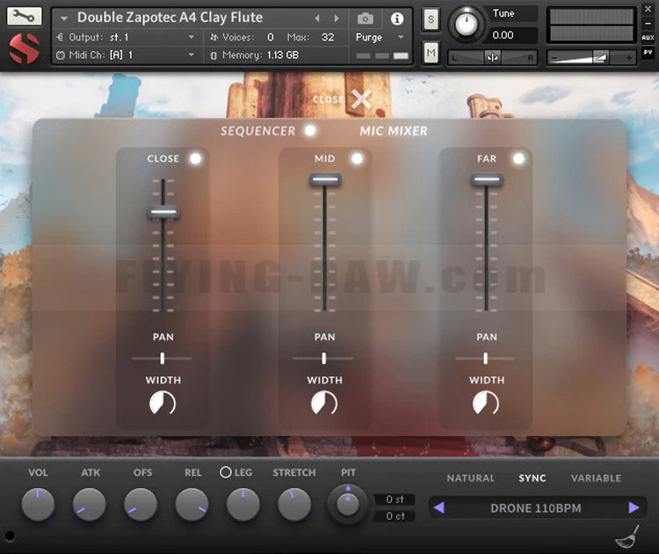Mute the instrument with M button
The height and width of the screenshot is (554, 659).
tap(431, 53)
